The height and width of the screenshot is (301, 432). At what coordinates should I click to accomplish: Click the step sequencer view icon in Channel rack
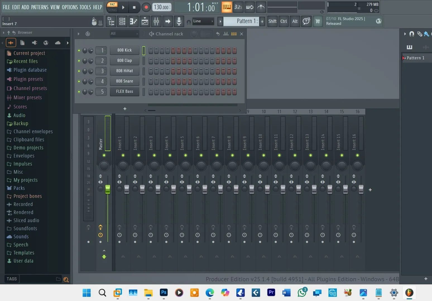point(234,34)
